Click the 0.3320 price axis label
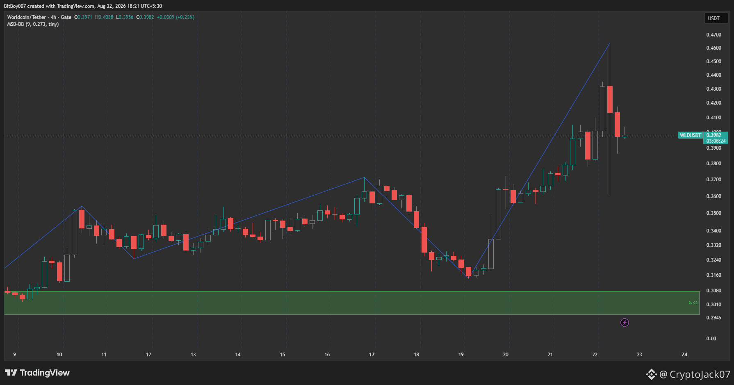 [713, 245]
